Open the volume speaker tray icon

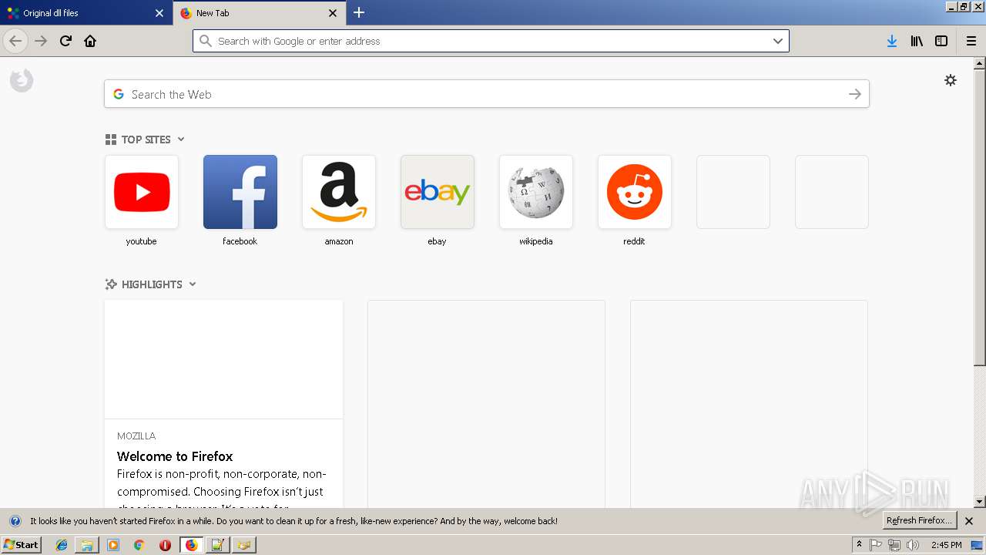click(x=913, y=545)
